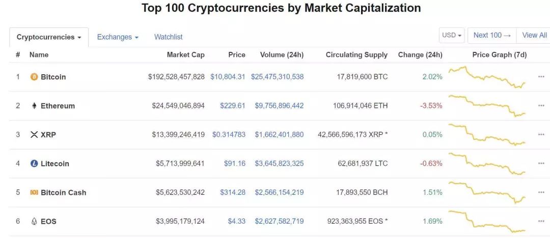The image size is (550, 238).
Task: Open the three-dot options for EOS row
Action: click(x=541, y=221)
